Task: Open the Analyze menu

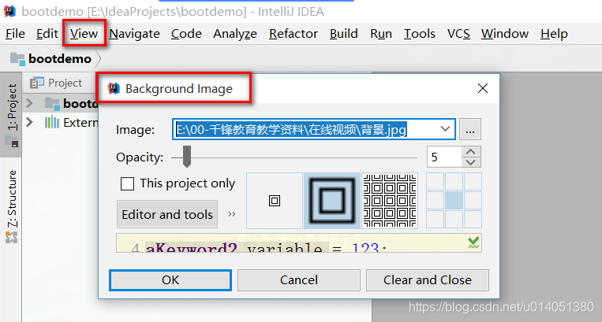Action: click(x=235, y=34)
